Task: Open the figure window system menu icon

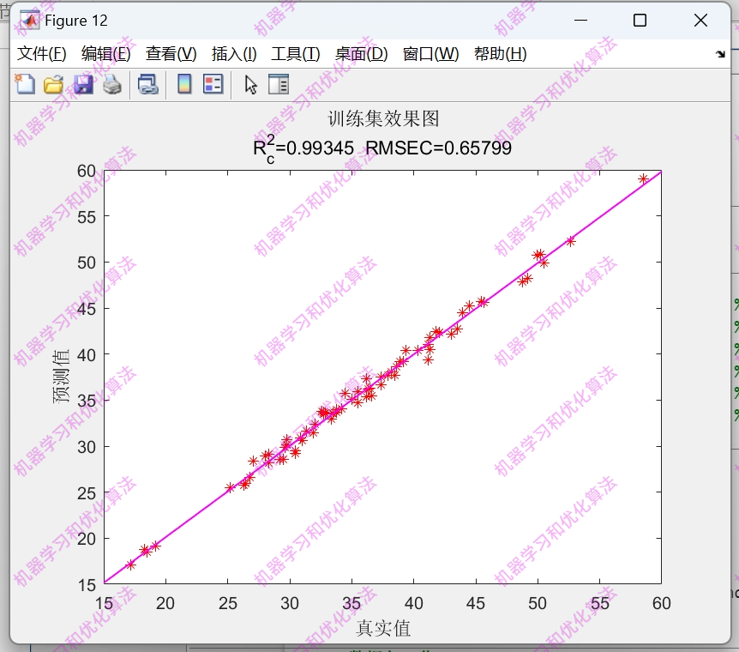Action: click(29, 20)
